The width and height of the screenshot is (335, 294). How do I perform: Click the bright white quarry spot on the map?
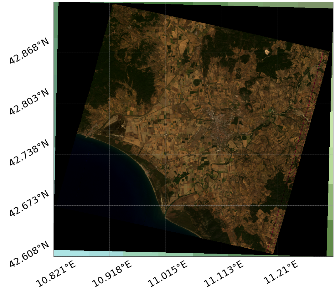pyautogui.click(x=267, y=52)
